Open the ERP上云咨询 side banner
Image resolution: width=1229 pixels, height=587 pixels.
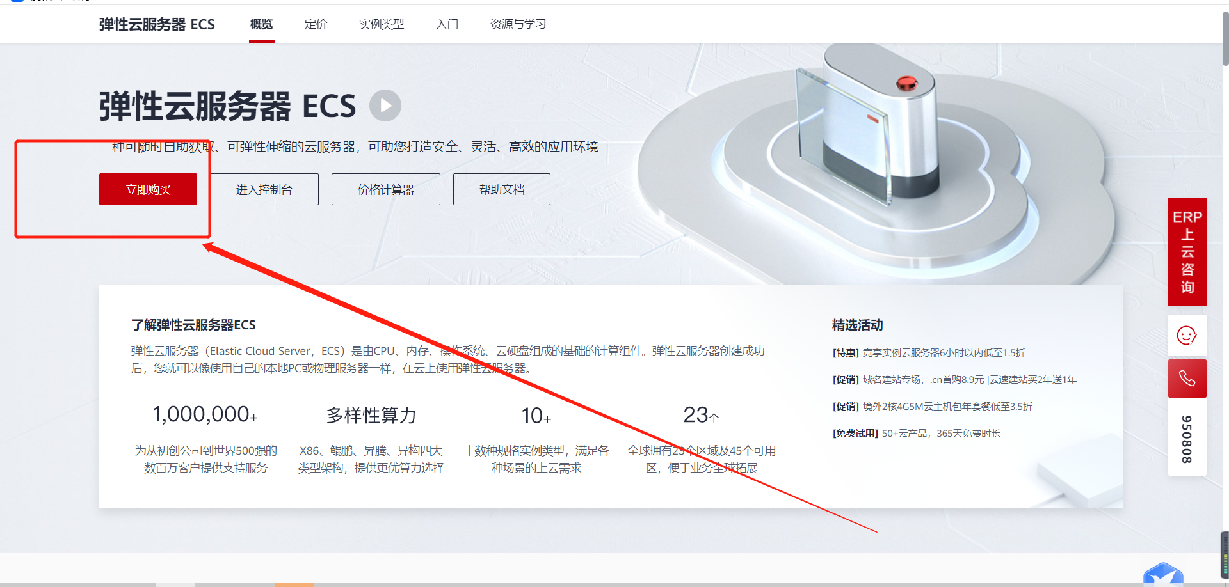1187,252
